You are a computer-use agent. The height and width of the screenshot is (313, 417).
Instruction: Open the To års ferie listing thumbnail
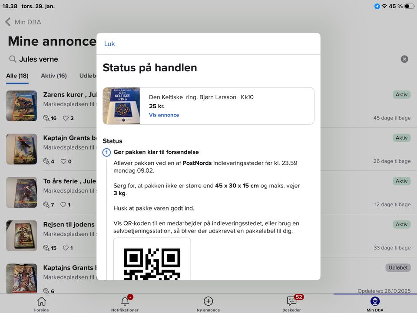[x=22, y=193]
